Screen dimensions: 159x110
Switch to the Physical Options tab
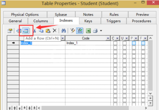(25, 15)
